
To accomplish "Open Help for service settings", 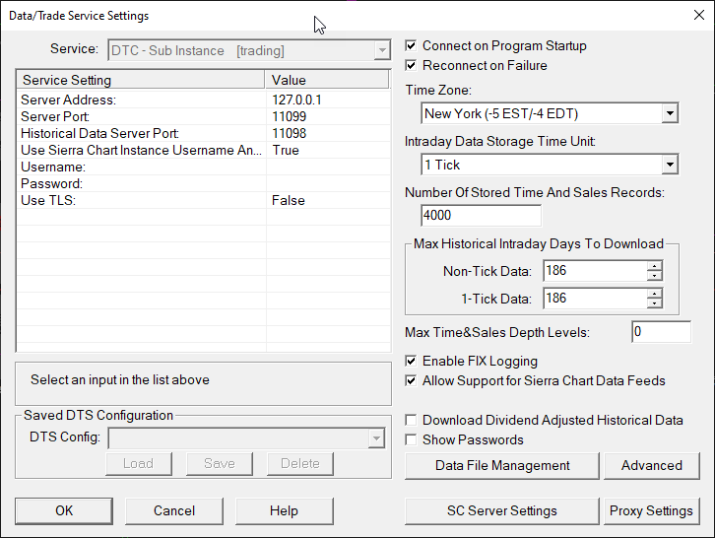I will [x=284, y=510].
